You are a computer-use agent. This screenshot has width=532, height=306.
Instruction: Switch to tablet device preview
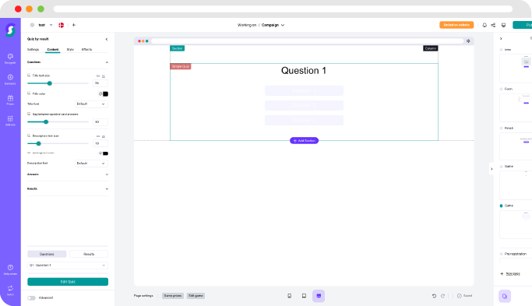point(304,296)
